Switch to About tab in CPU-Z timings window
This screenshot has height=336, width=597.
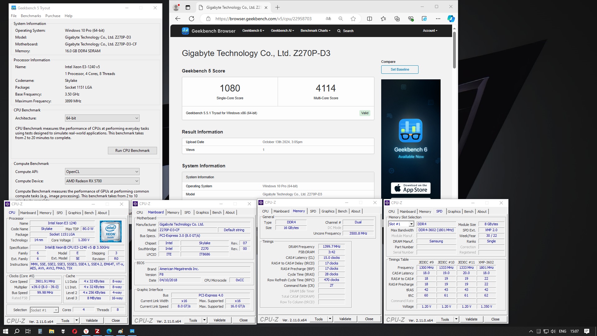(356, 211)
